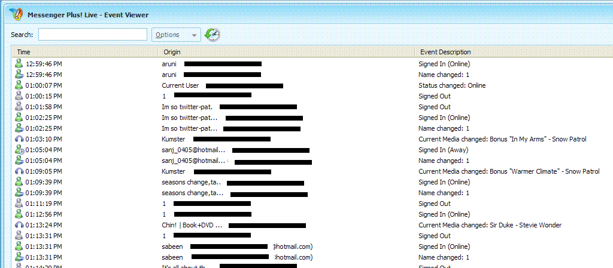Click signed-out icon at 01:00:15 PM row

(x=19, y=96)
